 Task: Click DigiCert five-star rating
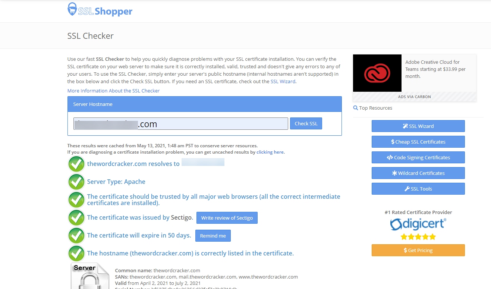pos(418,237)
